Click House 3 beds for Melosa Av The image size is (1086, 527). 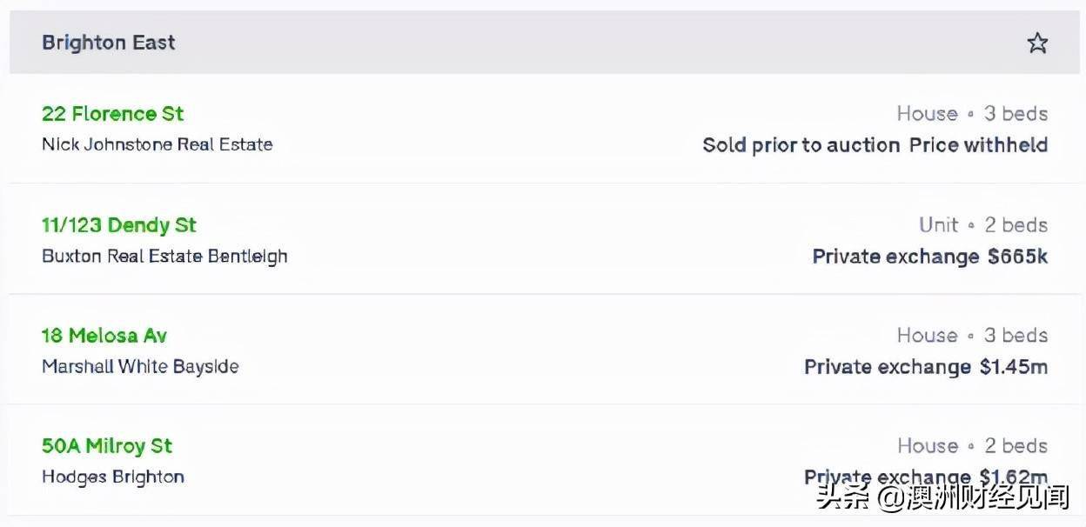coord(972,336)
